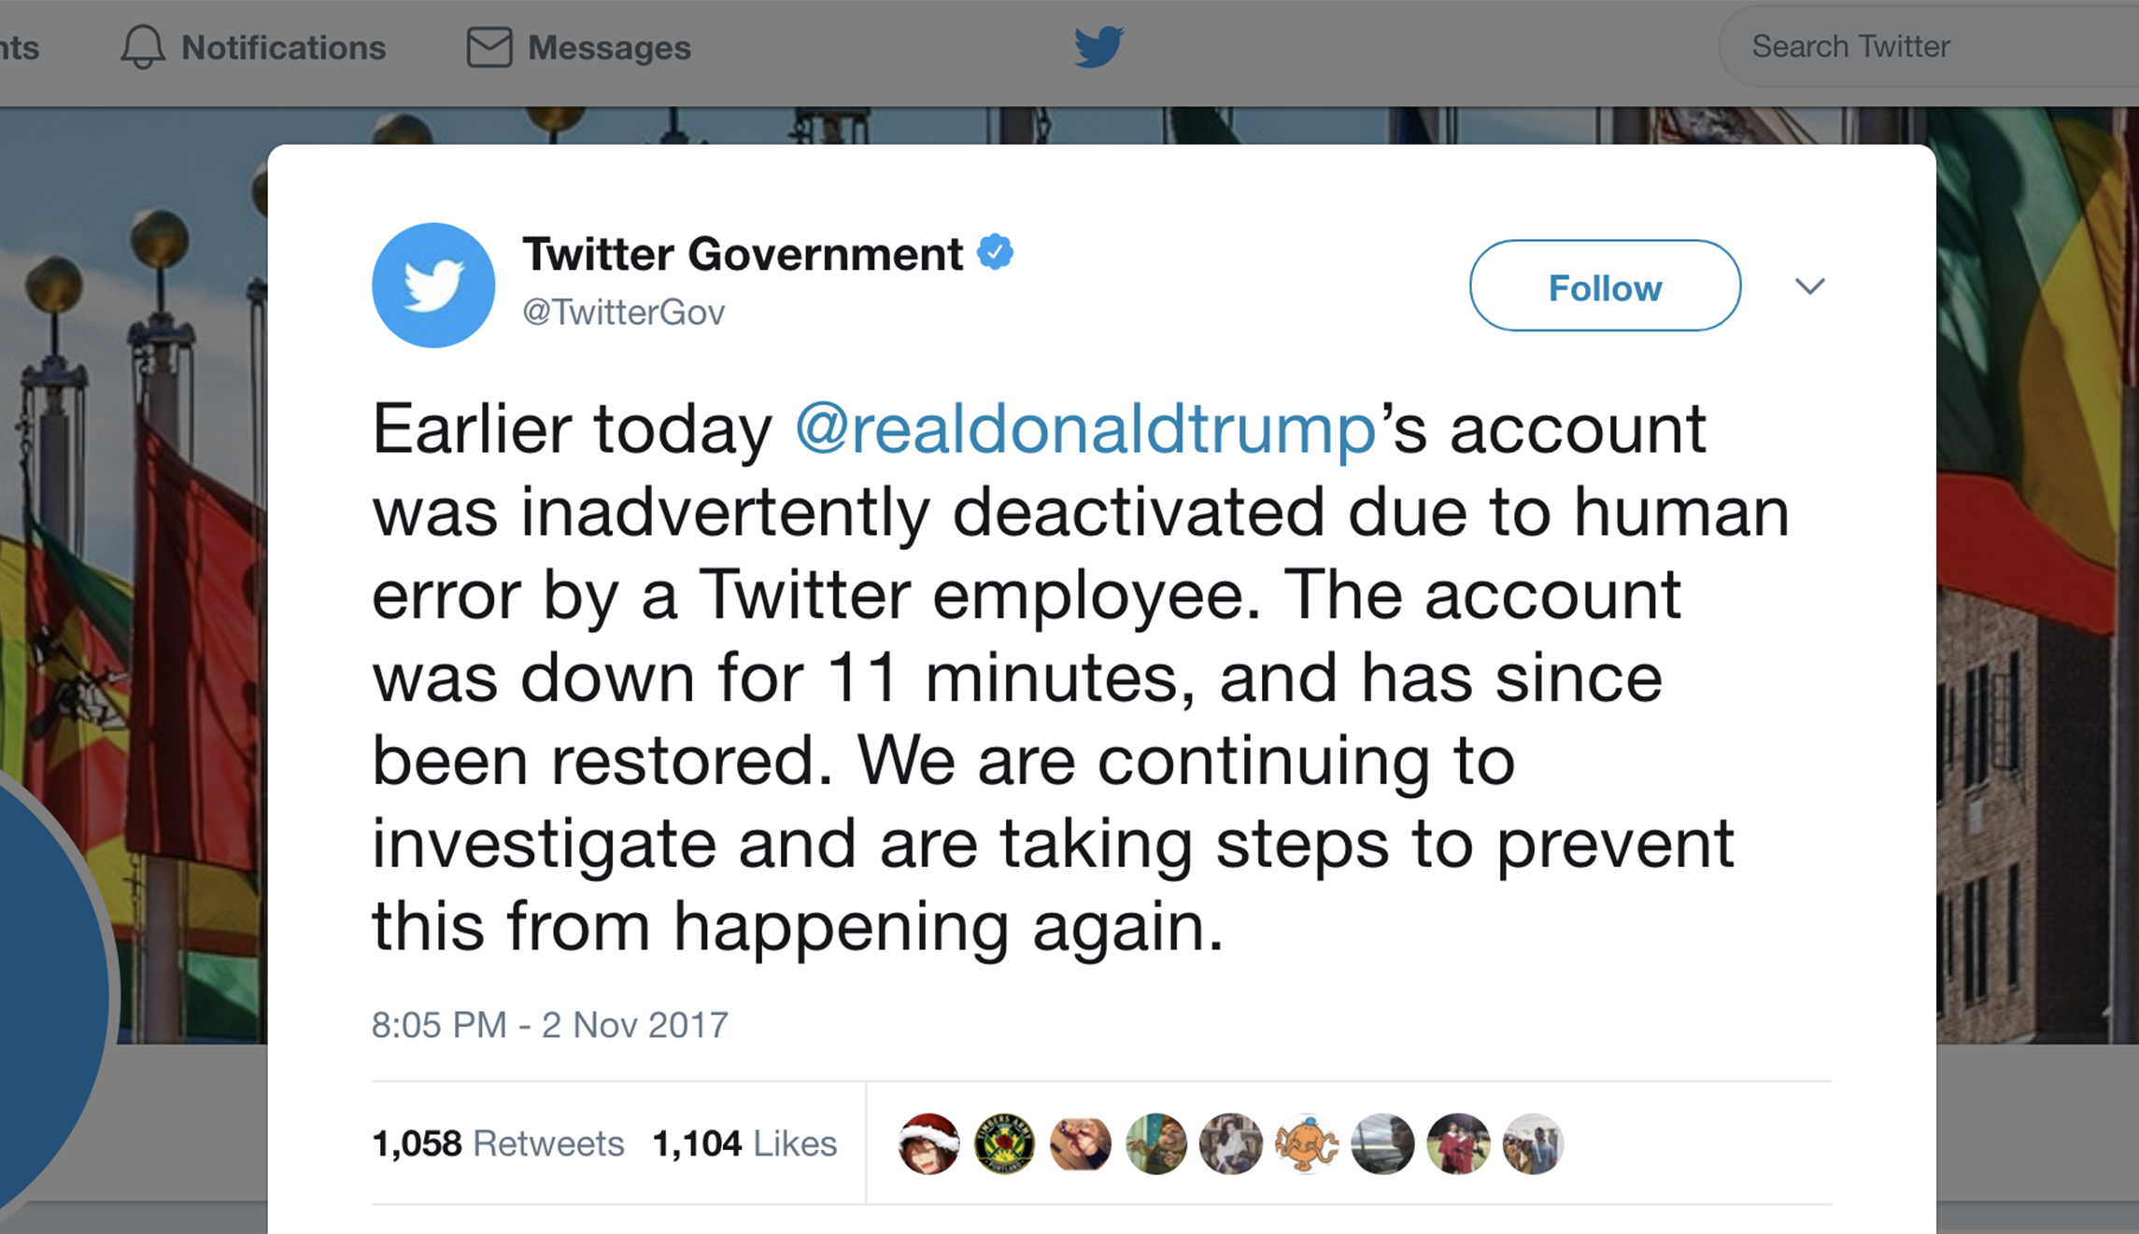This screenshot has width=2139, height=1234.
Task: Click the Twitter bird logo in the top bar
Action: click(1098, 47)
